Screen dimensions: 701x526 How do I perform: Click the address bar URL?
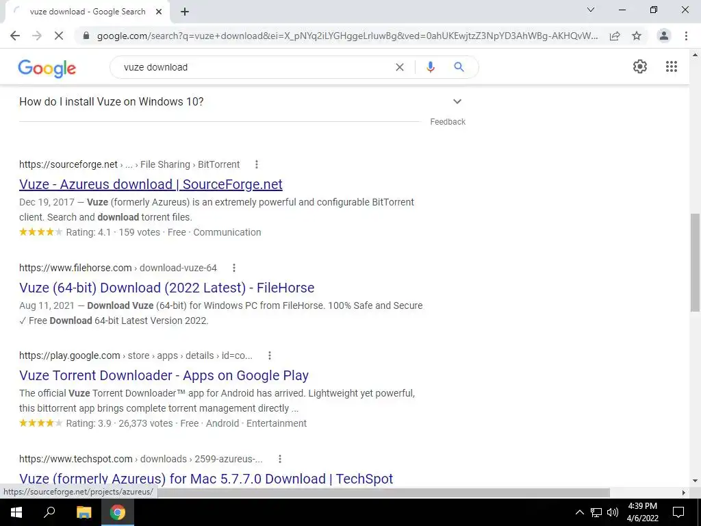pos(347,36)
